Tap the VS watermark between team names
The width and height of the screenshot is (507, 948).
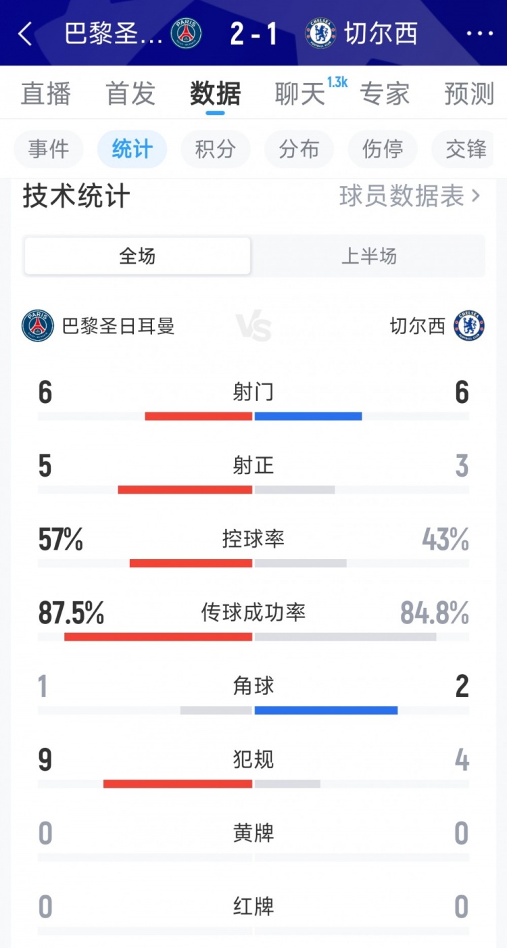tap(254, 325)
